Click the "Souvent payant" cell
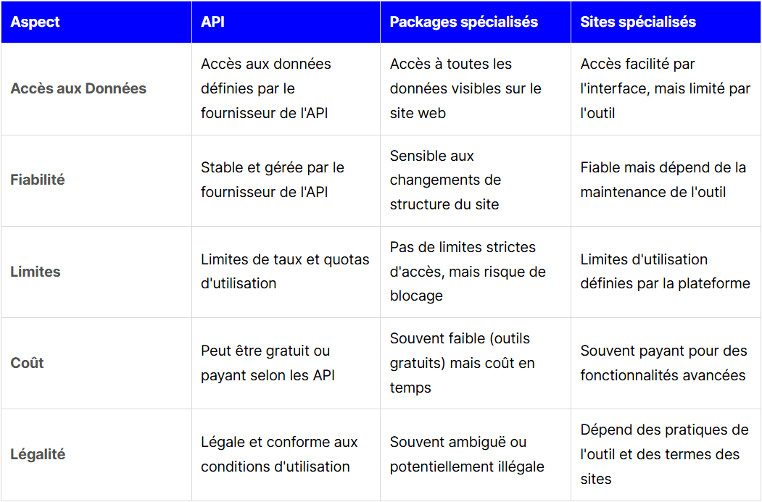The image size is (762, 502). tap(663, 363)
